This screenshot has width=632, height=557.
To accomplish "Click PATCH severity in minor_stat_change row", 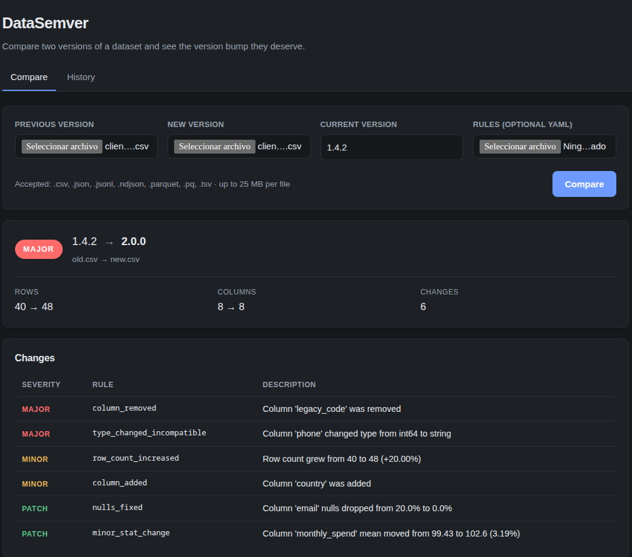I will click(x=35, y=534).
